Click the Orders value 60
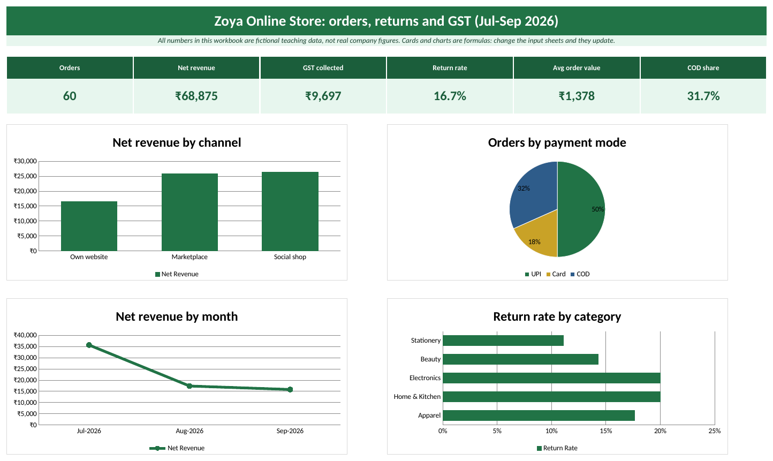This screenshot has width=773, height=461. [70, 96]
